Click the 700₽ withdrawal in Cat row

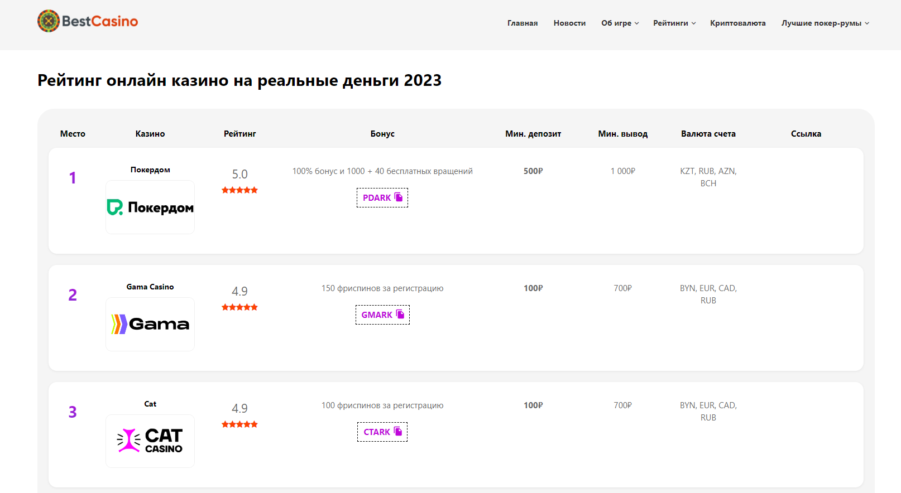point(623,405)
